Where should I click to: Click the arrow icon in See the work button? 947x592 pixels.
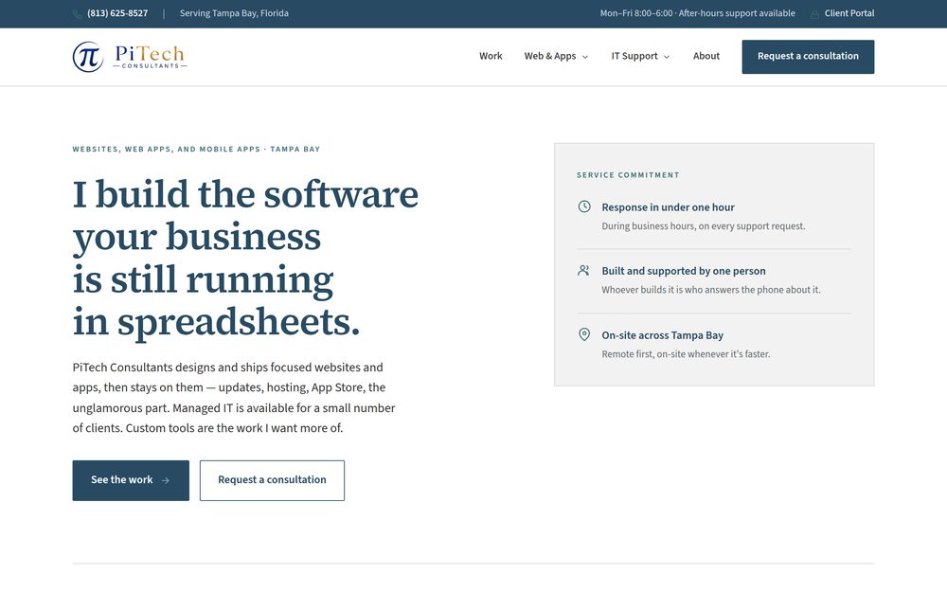166,480
